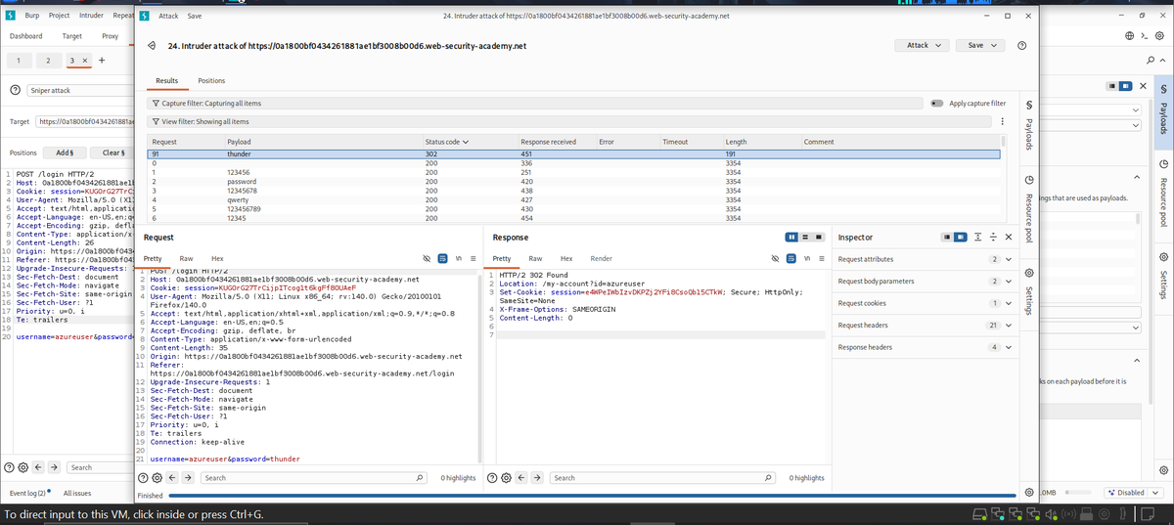Click the view filter three-dot options menu
The width and height of the screenshot is (1174, 525).
(1002, 122)
